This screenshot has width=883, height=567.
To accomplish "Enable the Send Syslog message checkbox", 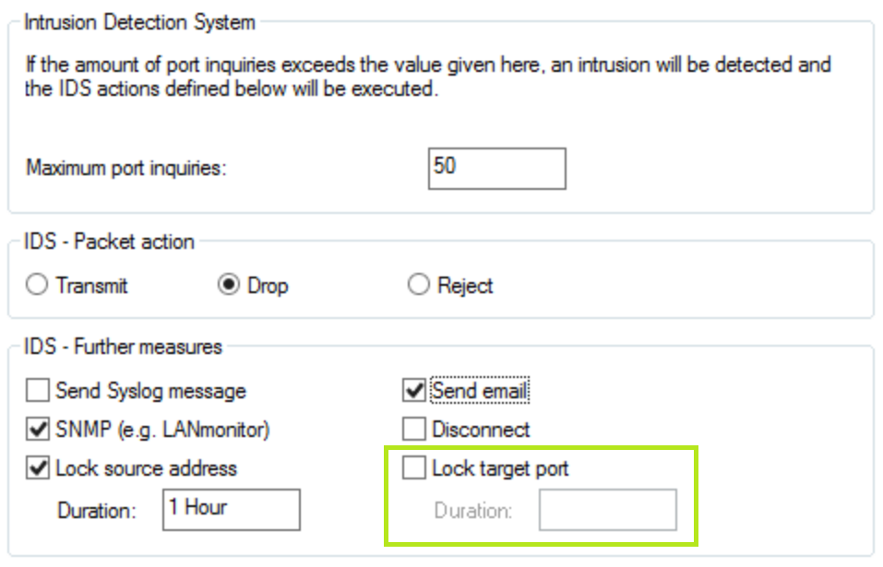I will (38, 391).
